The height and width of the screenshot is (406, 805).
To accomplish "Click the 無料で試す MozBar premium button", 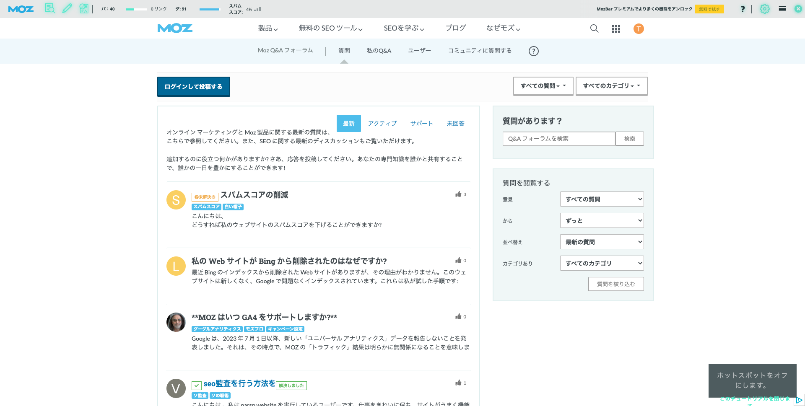I will click(709, 9).
